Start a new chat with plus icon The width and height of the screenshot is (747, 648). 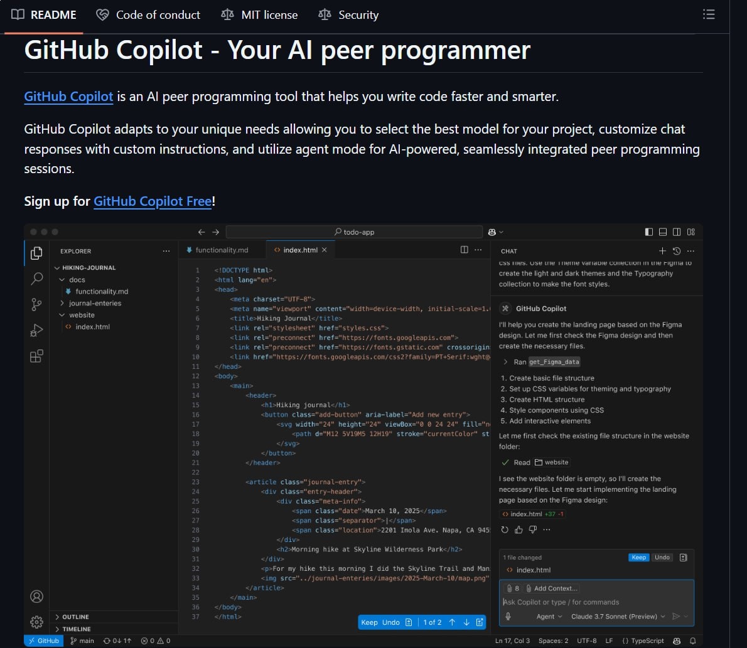[662, 251]
